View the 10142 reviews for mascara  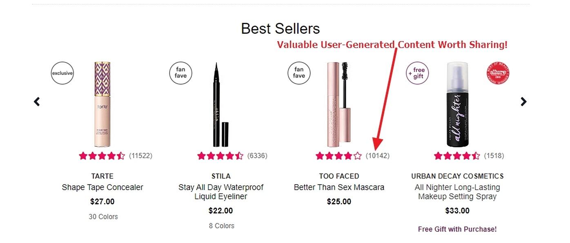[x=378, y=156]
